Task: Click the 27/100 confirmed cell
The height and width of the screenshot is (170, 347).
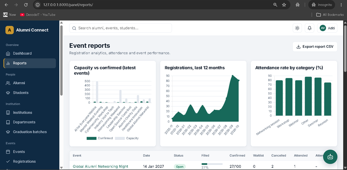Action: tap(235, 167)
